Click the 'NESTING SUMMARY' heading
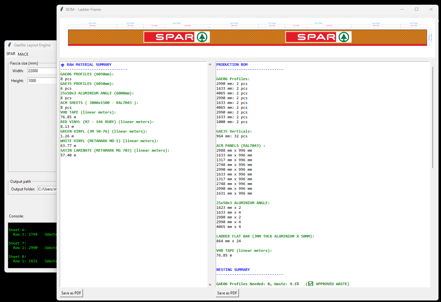Viewport: 441px width, 302px height. [233, 270]
